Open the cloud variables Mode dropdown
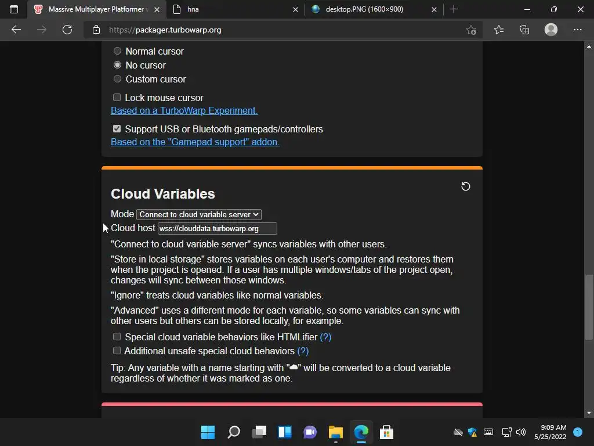 click(199, 215)
